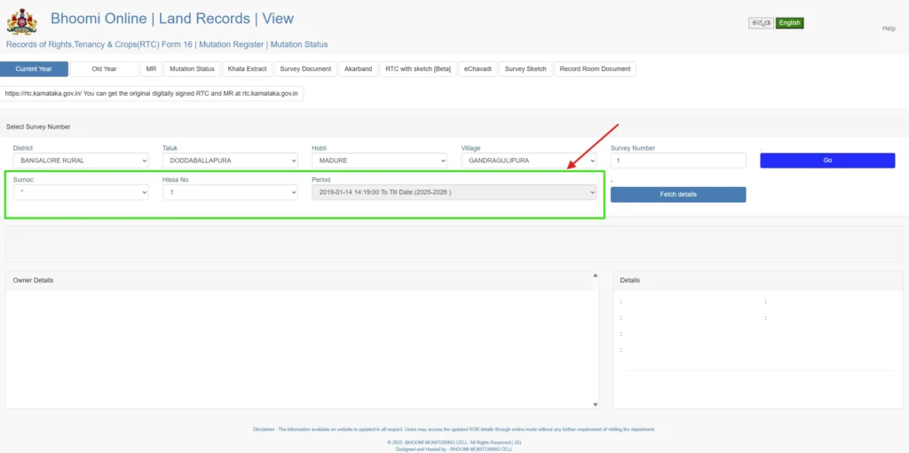The width and height of the screenshot is (909, 453).
Task: Open the Hobli dropdown showing MADURE
Action: [x=379, y=160]
